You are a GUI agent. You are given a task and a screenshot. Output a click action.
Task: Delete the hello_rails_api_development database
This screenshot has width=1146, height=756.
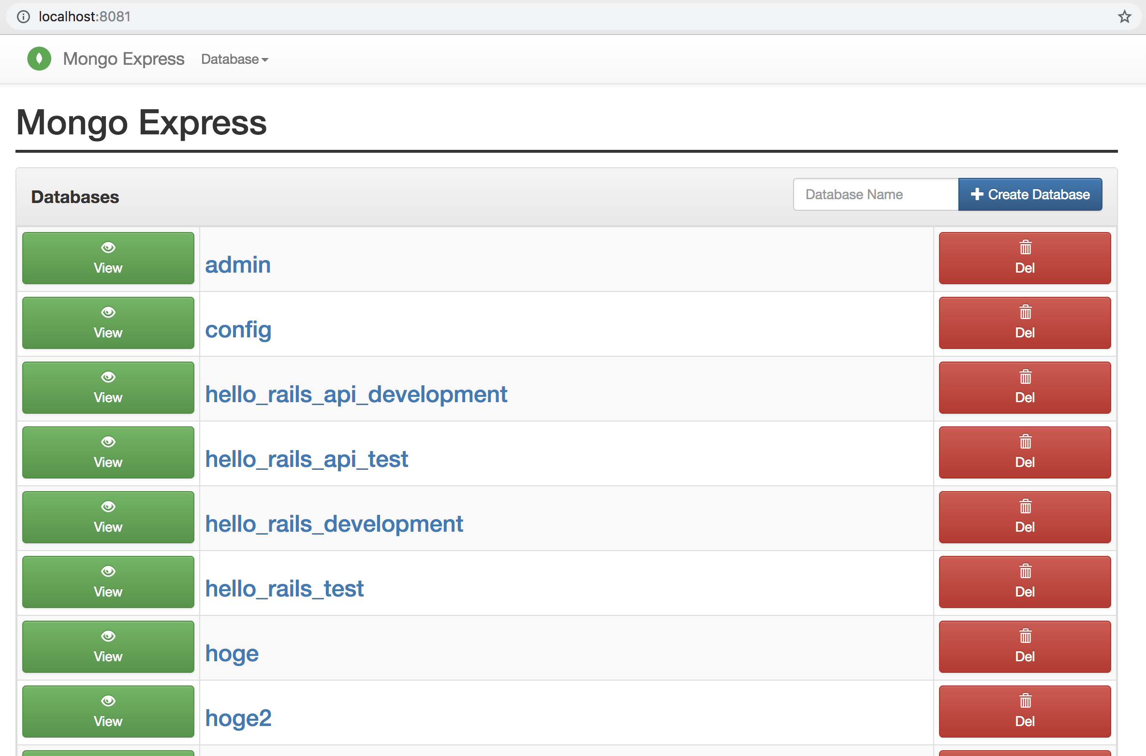[1025, 388]
